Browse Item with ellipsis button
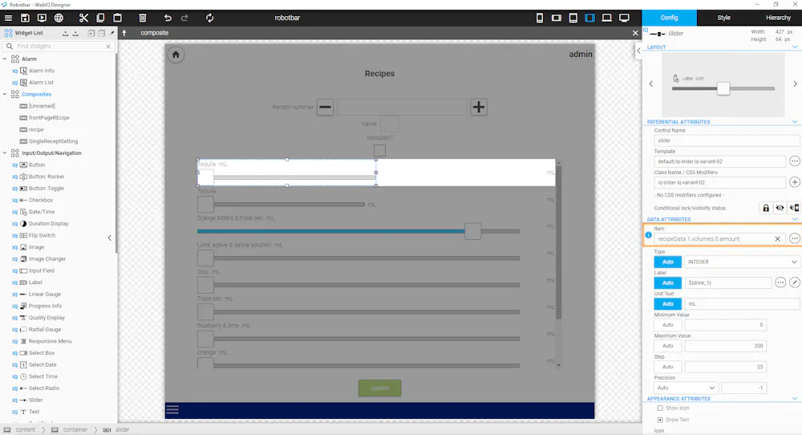This screenshot has width=802, height=435. 794,238
